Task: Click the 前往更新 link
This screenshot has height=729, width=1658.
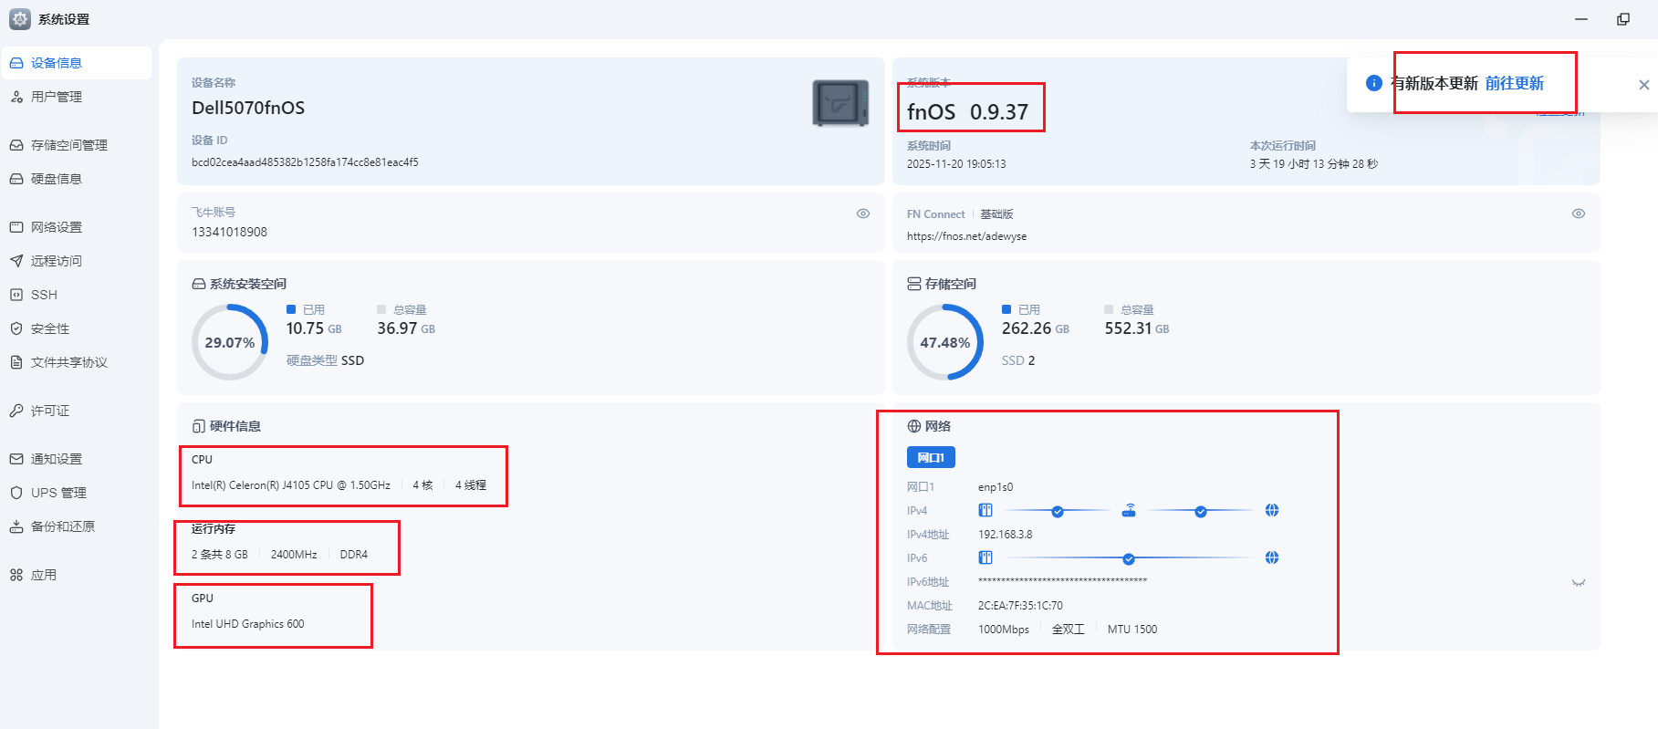Action: click(x=1515, y=83)
